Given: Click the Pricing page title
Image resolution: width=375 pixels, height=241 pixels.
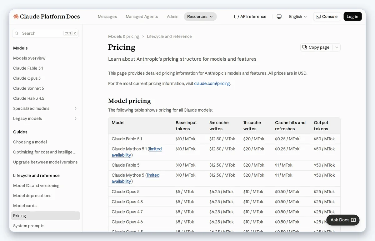Looking at the screenshot, I should coord(122,47).
